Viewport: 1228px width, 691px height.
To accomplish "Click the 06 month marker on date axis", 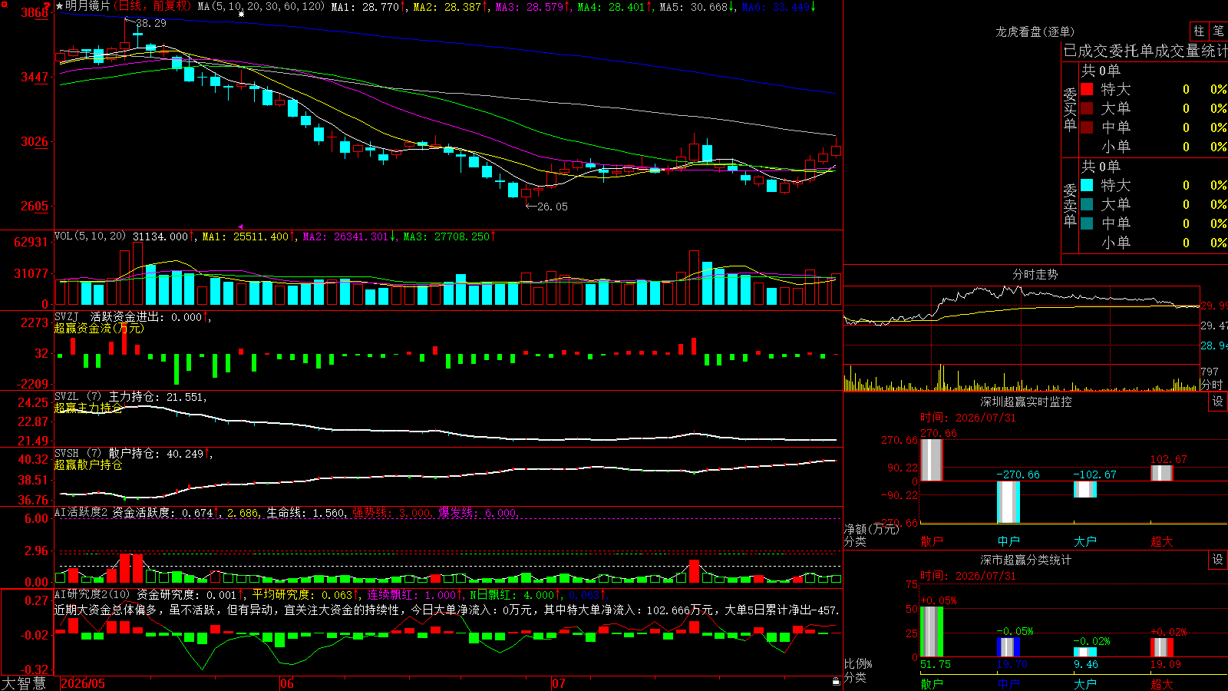I will [287, 683].
